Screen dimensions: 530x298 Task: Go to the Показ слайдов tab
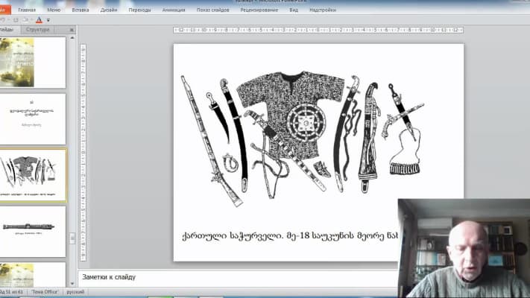click(213, 10)
